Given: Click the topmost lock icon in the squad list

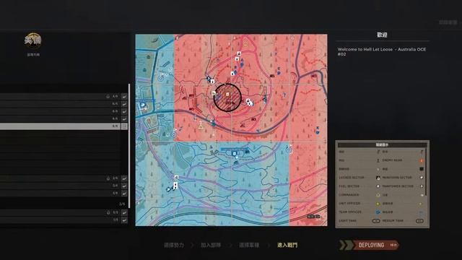Looking at the screenshot, I should click(x=108, y=96).
